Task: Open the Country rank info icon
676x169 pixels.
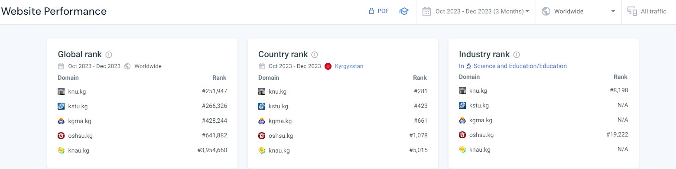Action: [315, 55]
